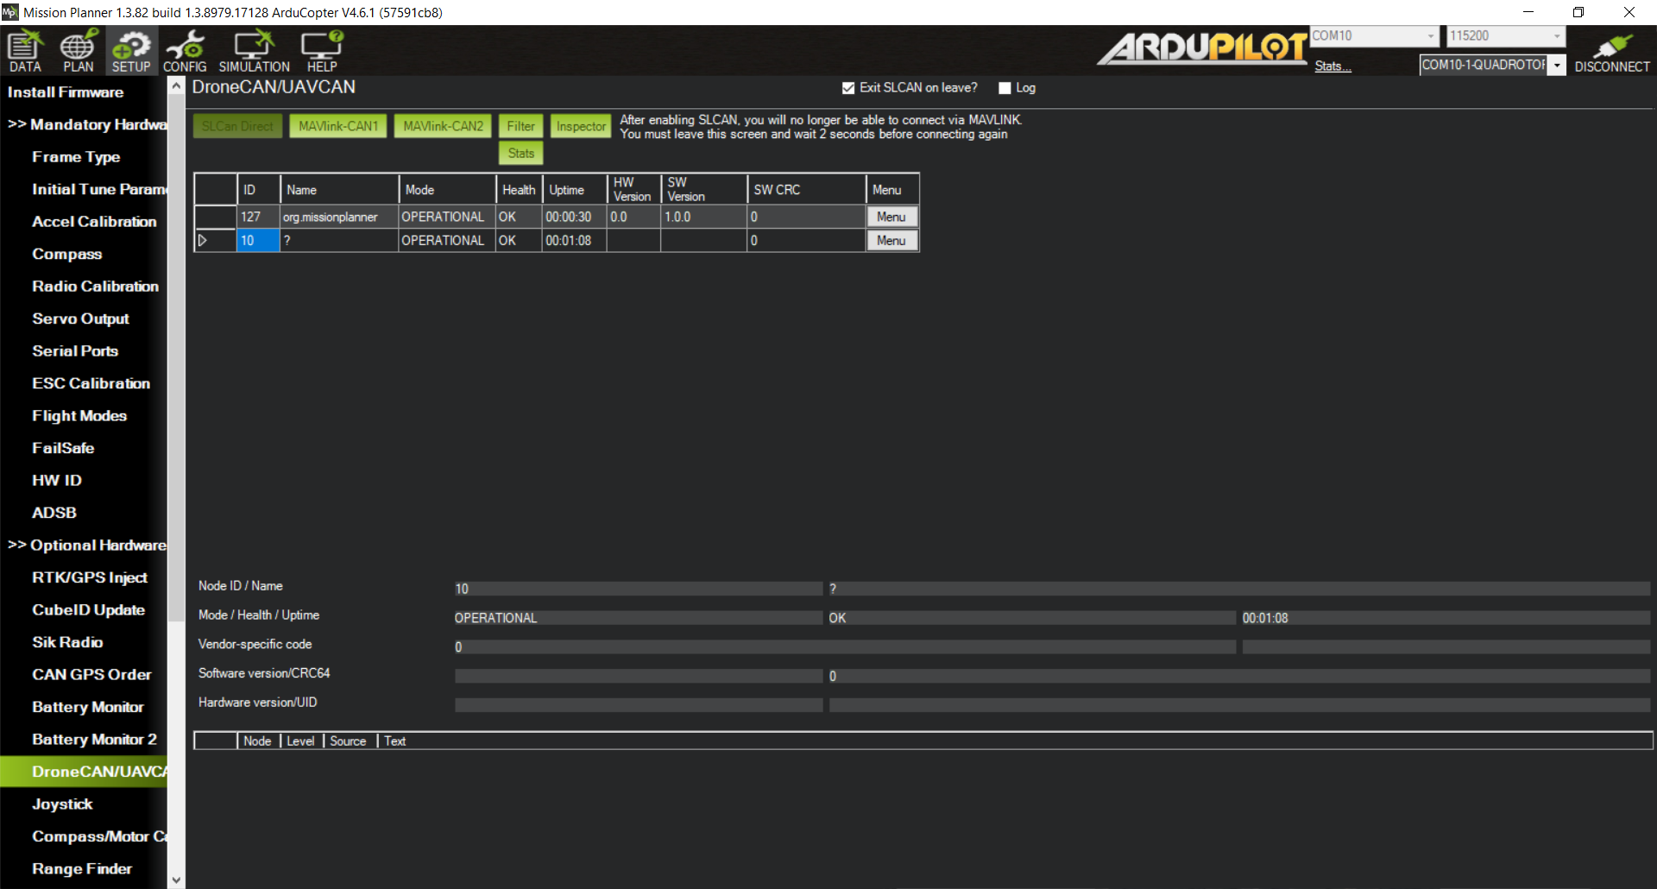Open Joystick setup
This screenshot has width=1657, height=889.
pos(62,804)
